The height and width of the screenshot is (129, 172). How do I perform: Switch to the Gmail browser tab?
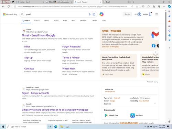(116, 2)
